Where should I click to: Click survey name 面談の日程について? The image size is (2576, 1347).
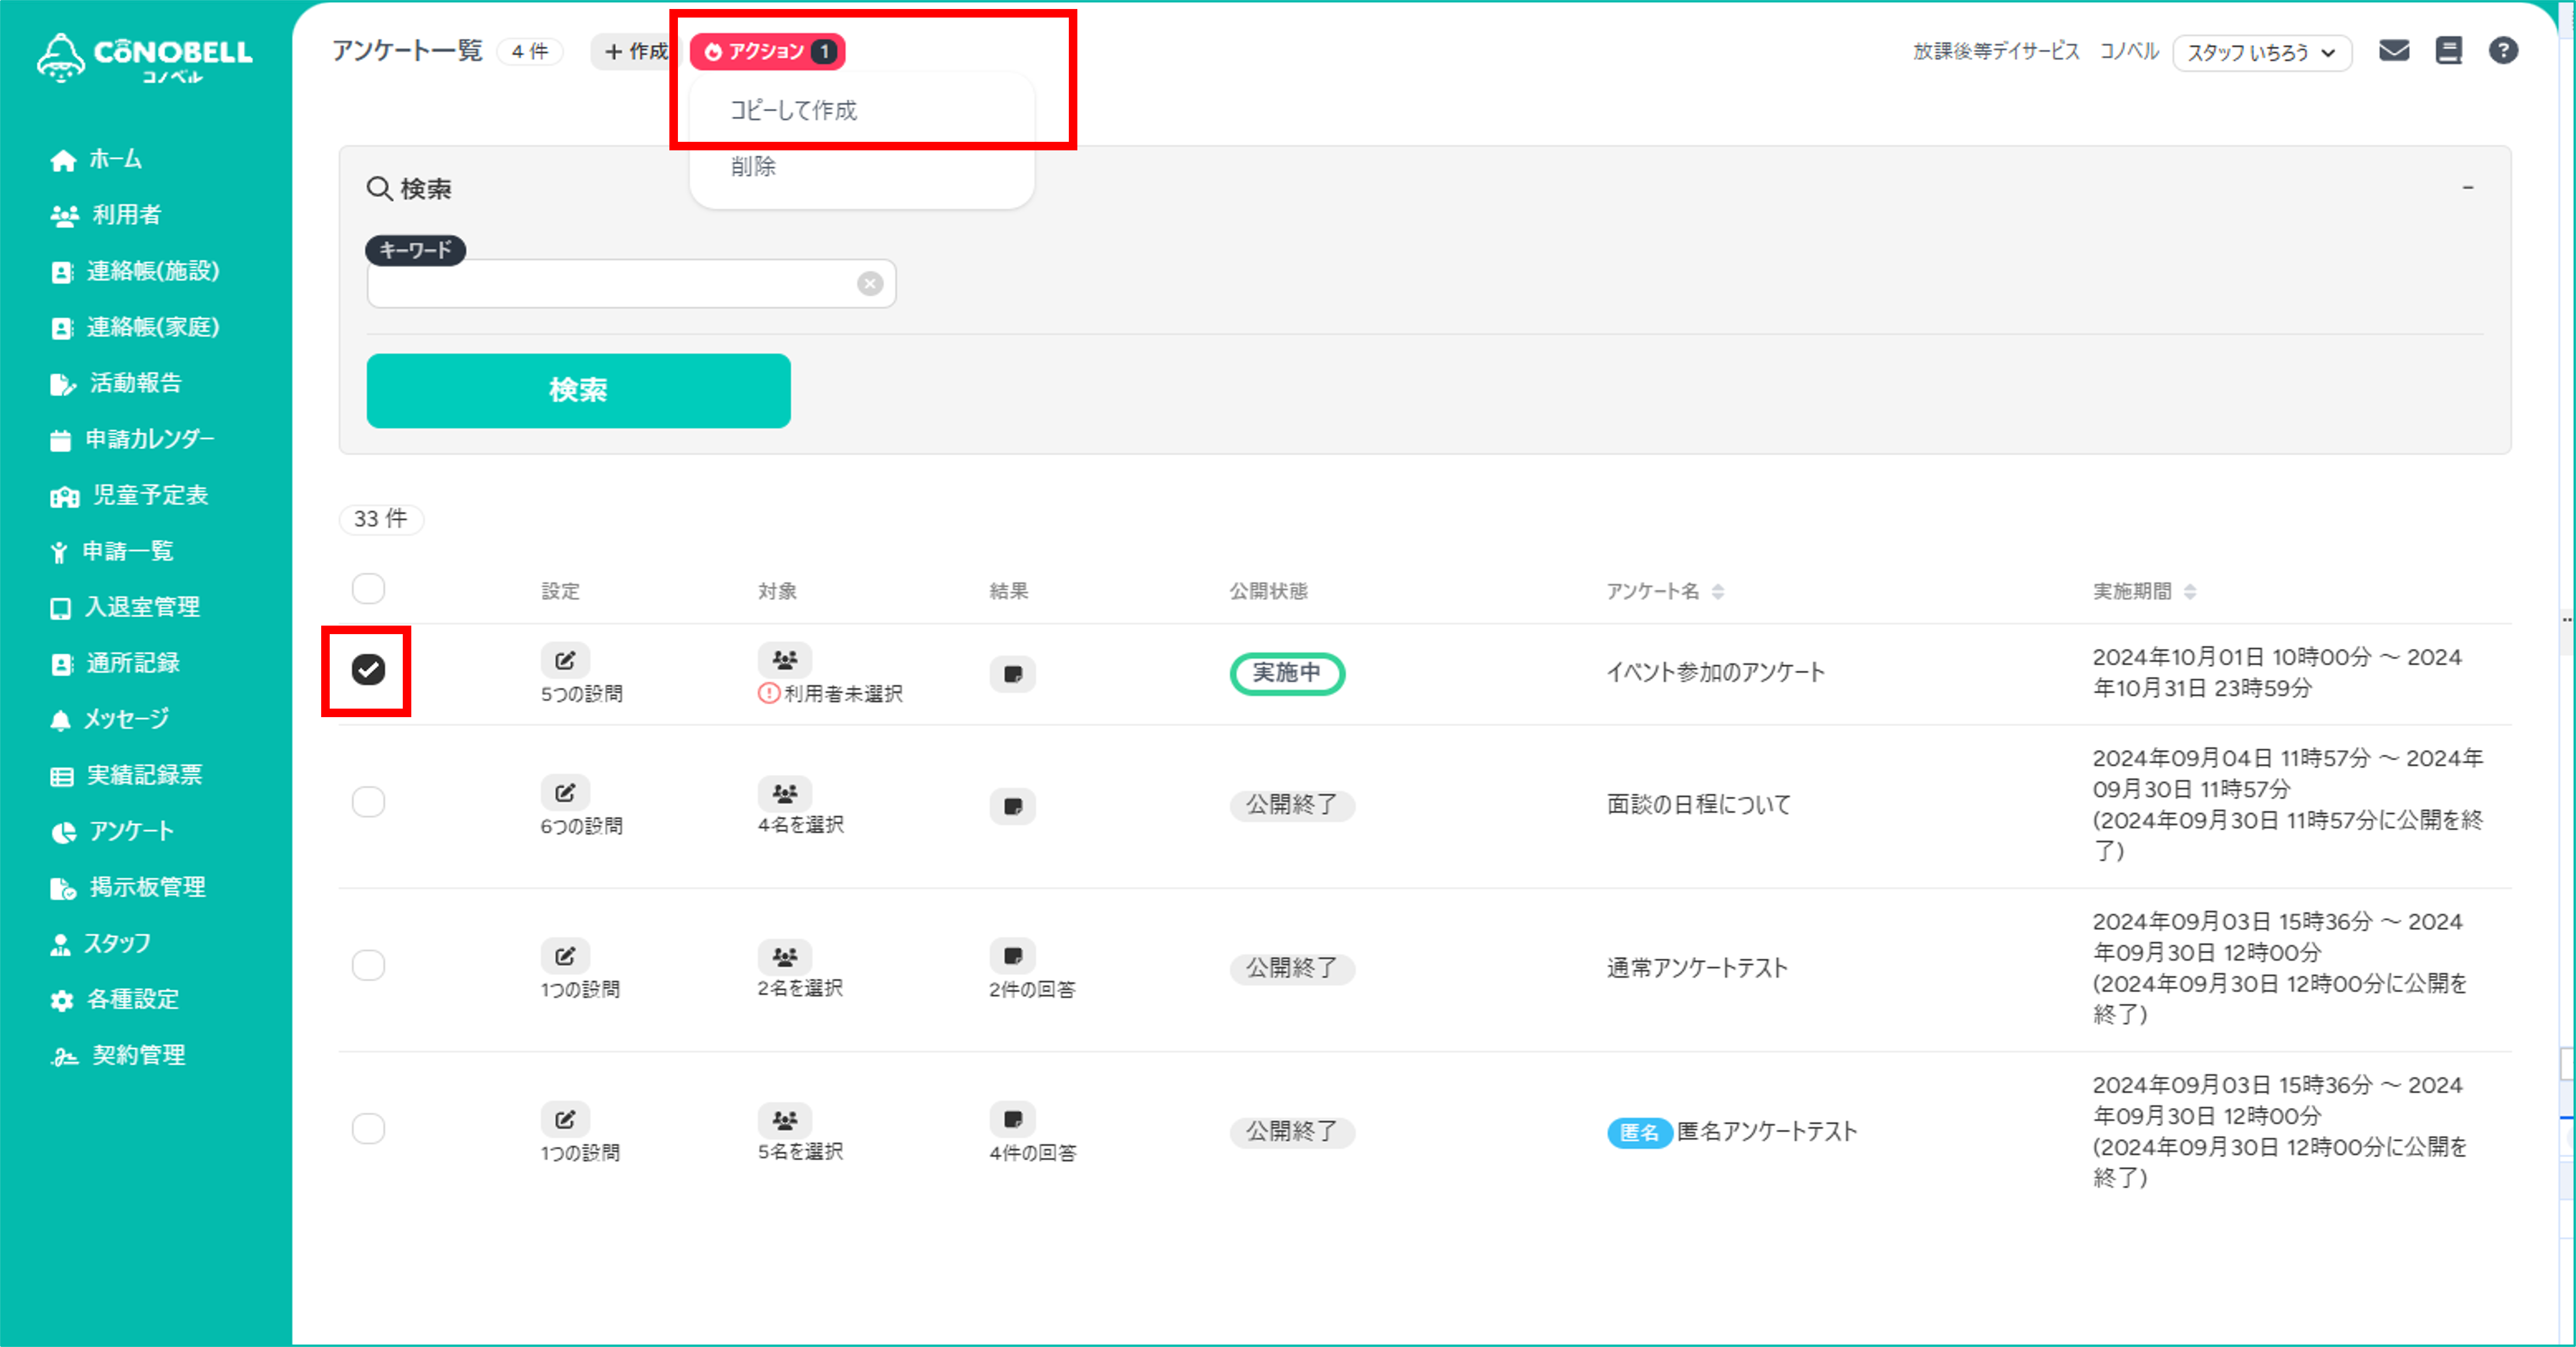1698,805
